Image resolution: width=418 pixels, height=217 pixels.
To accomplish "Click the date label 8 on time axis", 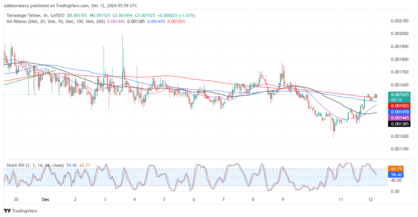I will click(x=253, y=199).
